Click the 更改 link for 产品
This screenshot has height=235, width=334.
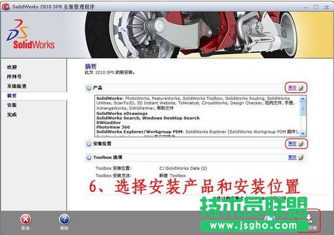pos(292,88)
